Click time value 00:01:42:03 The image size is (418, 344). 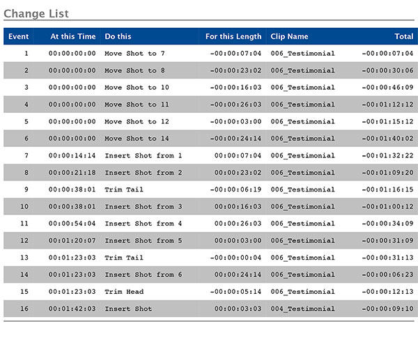click(72, 308)
